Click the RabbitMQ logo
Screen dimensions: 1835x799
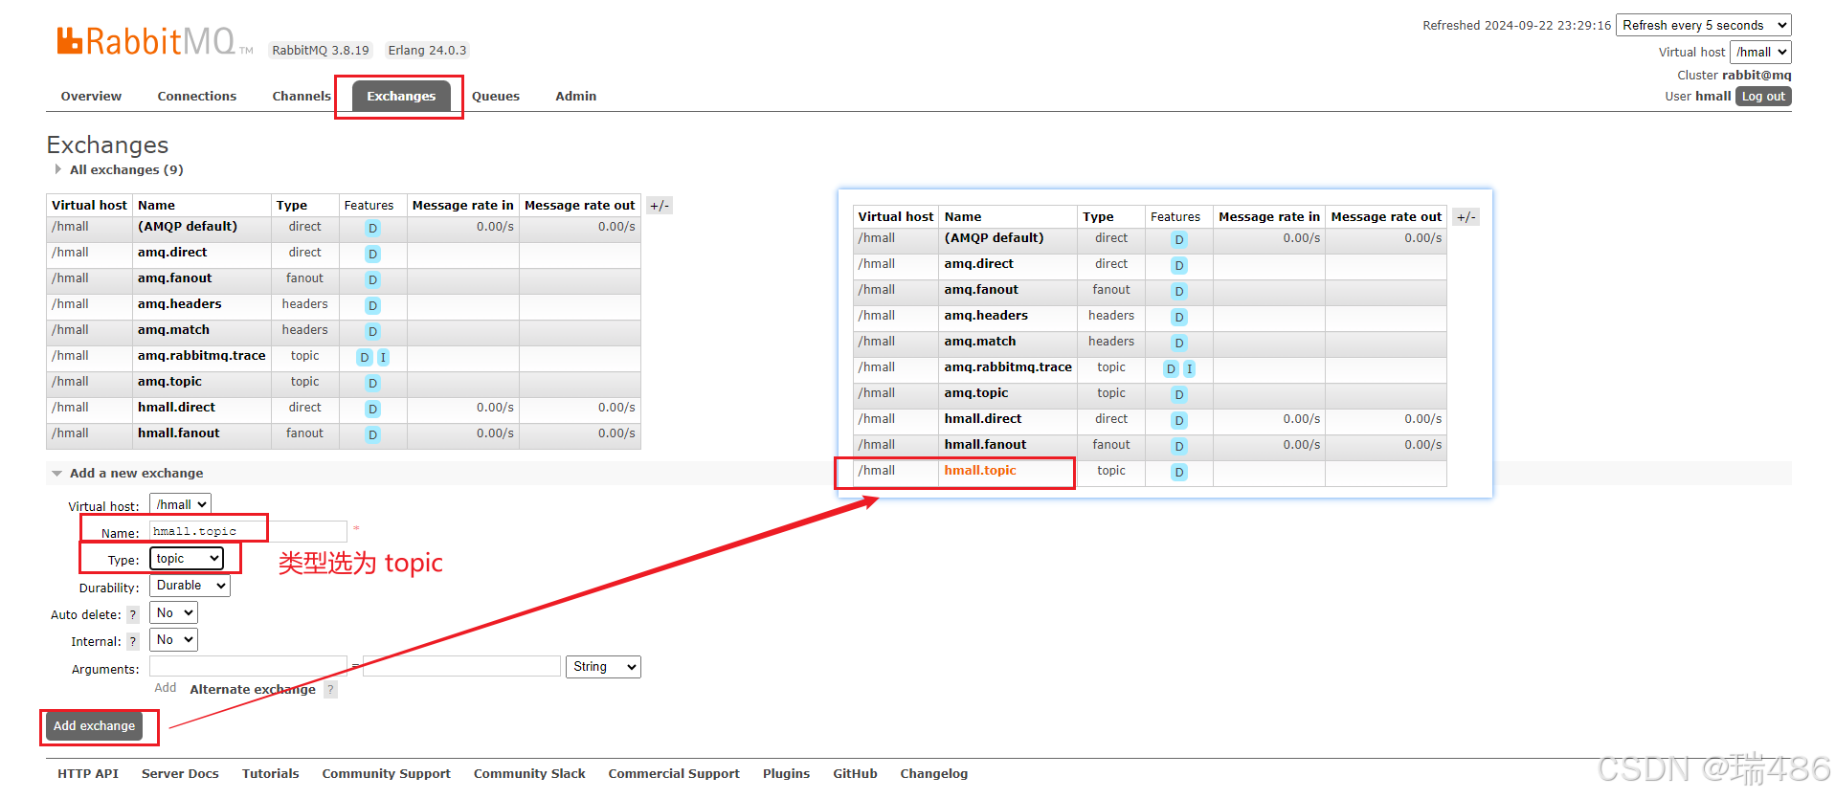[154, 42]
